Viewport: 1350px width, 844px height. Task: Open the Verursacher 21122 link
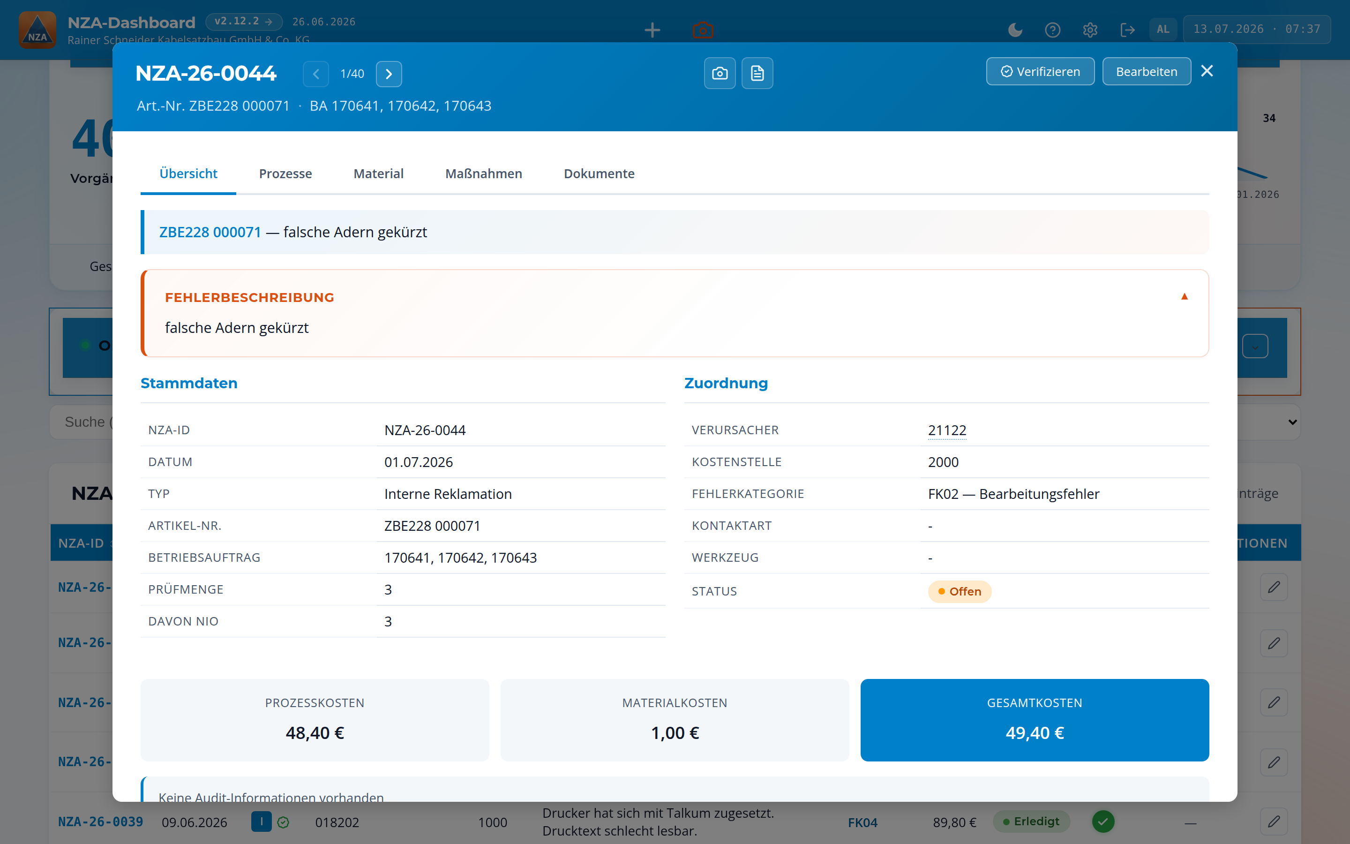pos(947,430)
